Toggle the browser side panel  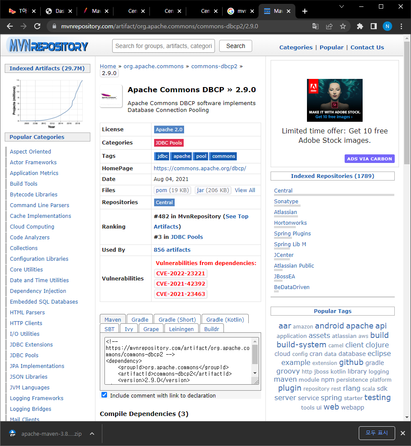(373, 27)
